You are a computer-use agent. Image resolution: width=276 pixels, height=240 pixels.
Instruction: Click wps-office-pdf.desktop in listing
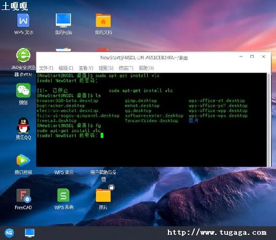(x=218, y=105)
